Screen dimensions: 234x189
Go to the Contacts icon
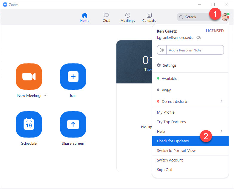point(149,15)
